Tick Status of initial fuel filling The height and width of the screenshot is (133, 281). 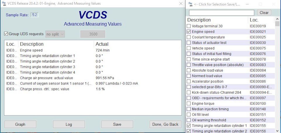(189, 54)
